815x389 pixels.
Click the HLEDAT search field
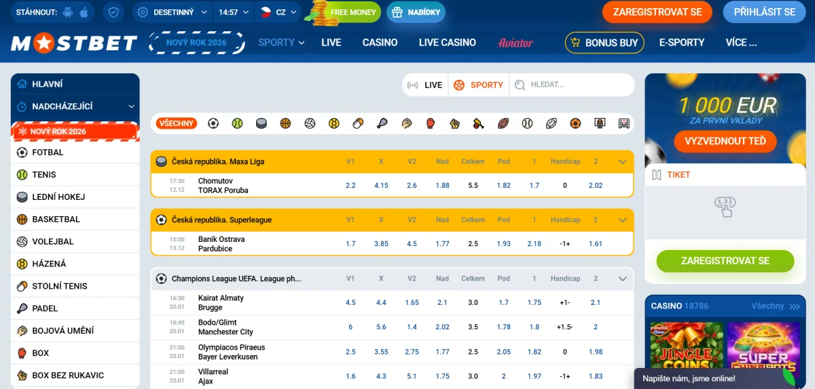572,85
